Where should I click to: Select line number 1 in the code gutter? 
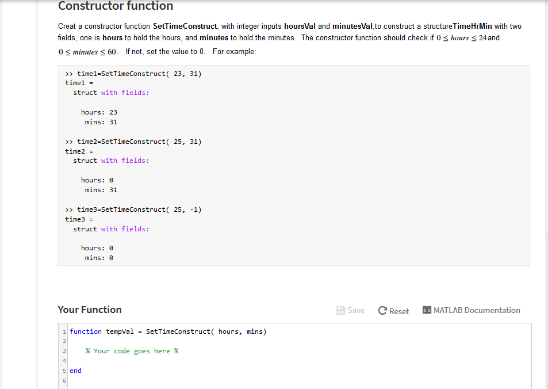point(64,331)
